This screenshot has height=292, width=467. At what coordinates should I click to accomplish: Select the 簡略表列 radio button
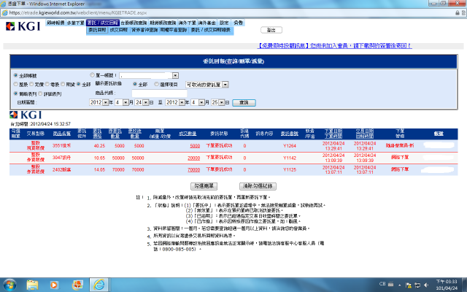tap(15, 93)
